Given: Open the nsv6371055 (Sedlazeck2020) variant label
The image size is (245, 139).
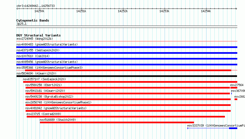Looking at the screenshot, I should (38, 50).
